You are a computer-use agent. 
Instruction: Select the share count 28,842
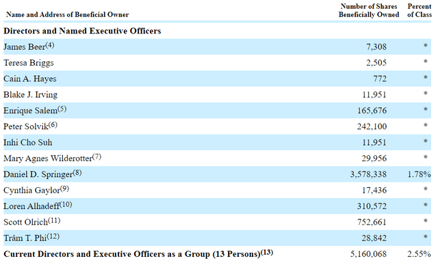point(374,238)
